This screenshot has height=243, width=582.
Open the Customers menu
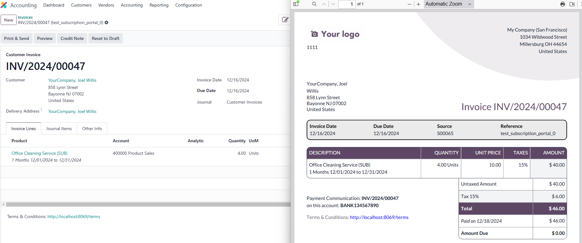81,5
